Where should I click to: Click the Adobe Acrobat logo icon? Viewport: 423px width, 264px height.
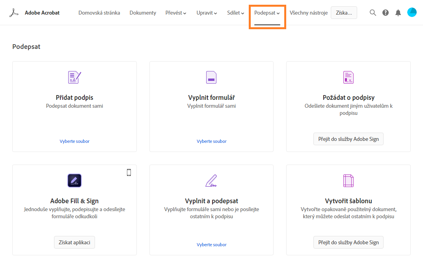[14, 13]
